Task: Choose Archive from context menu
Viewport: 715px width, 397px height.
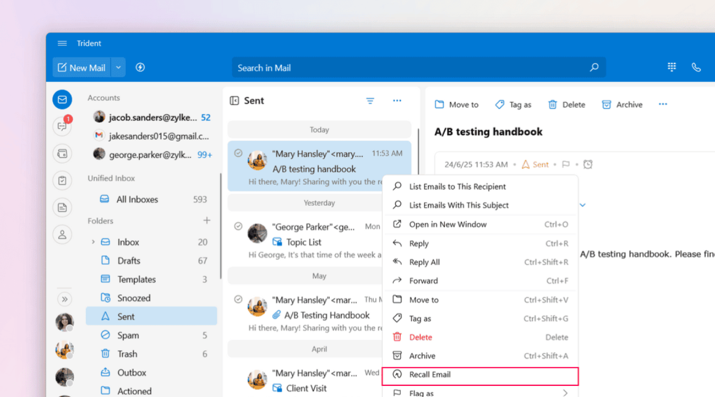Action: click(x=480, y=356)
